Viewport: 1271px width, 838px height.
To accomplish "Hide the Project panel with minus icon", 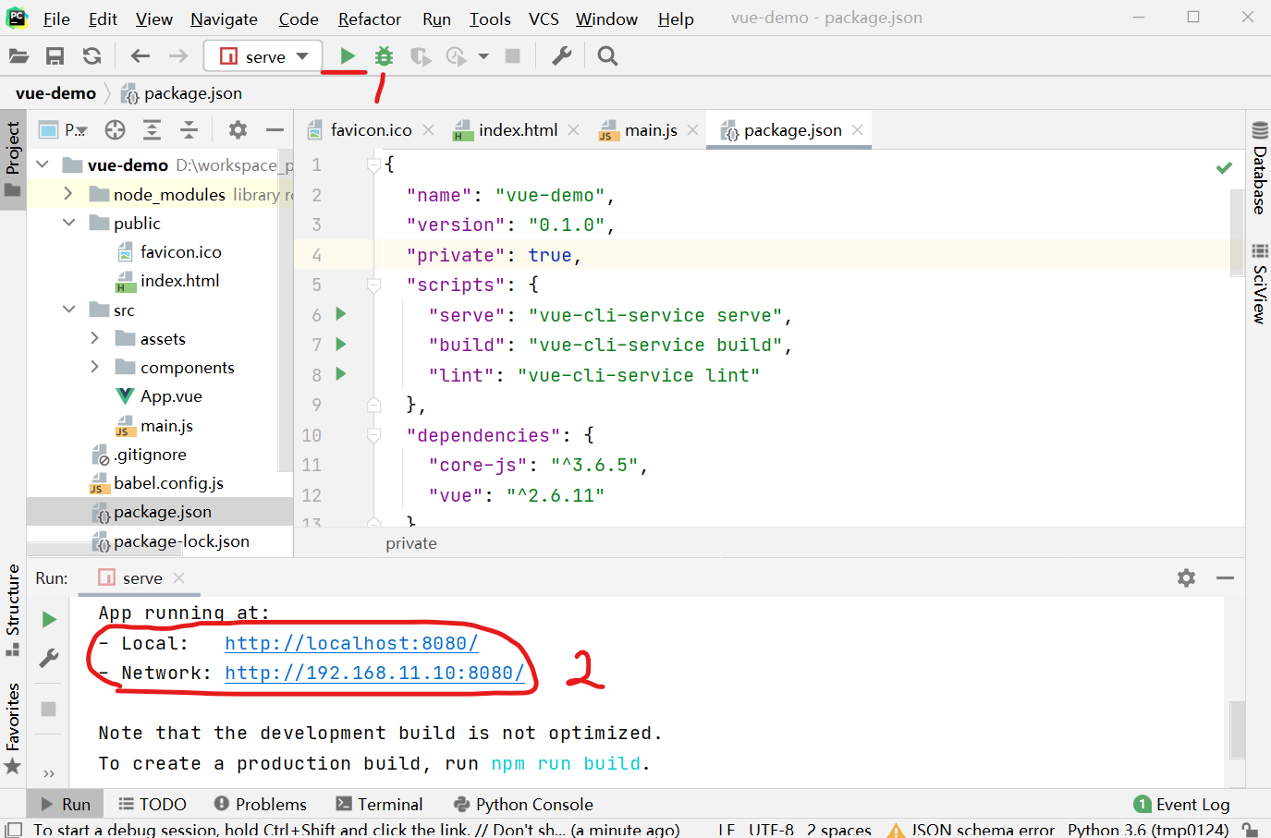I will pyautogui.click(x=275, y=130).
